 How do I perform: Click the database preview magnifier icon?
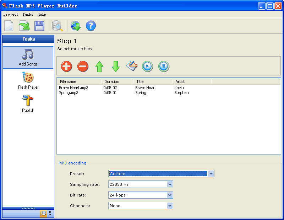(x=58, y=26)
